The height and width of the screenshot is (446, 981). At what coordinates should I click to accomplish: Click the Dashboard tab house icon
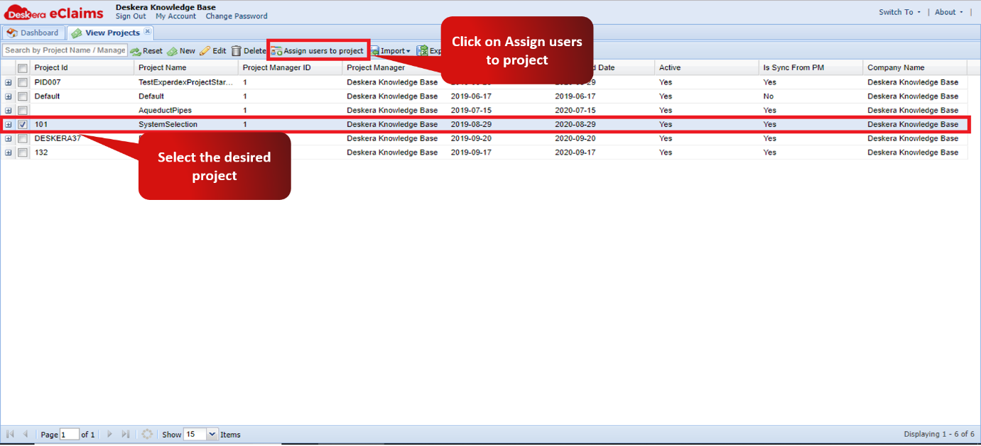pos(12,33)
